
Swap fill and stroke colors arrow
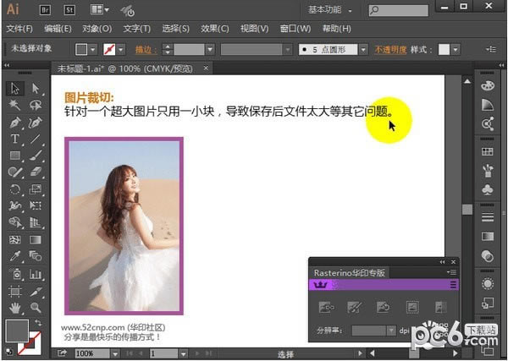(x=38, y=322)
